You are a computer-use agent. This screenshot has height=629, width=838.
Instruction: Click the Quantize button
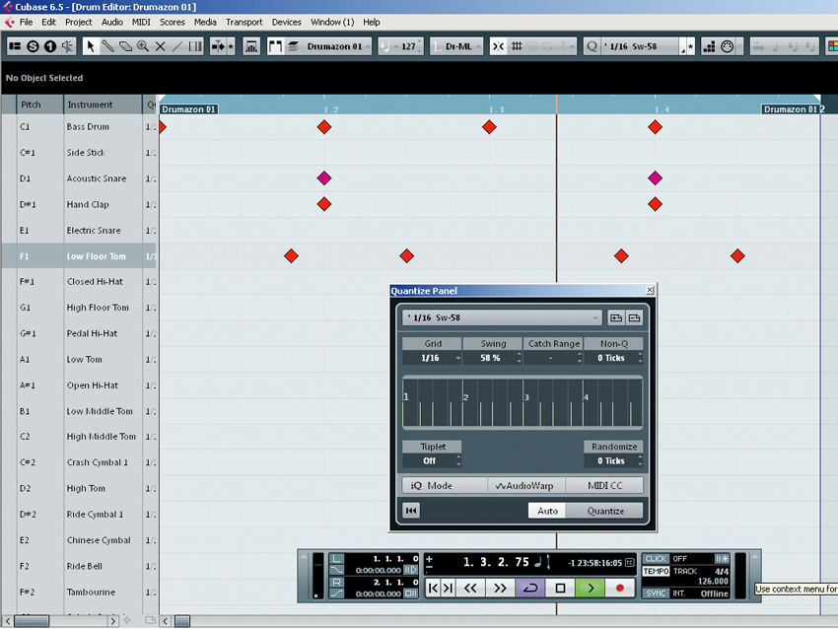click(605, 511)
